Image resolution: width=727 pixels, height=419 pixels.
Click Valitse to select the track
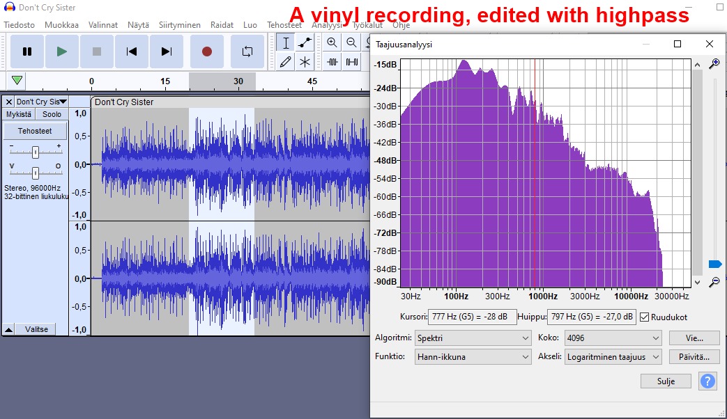point(36,329)
